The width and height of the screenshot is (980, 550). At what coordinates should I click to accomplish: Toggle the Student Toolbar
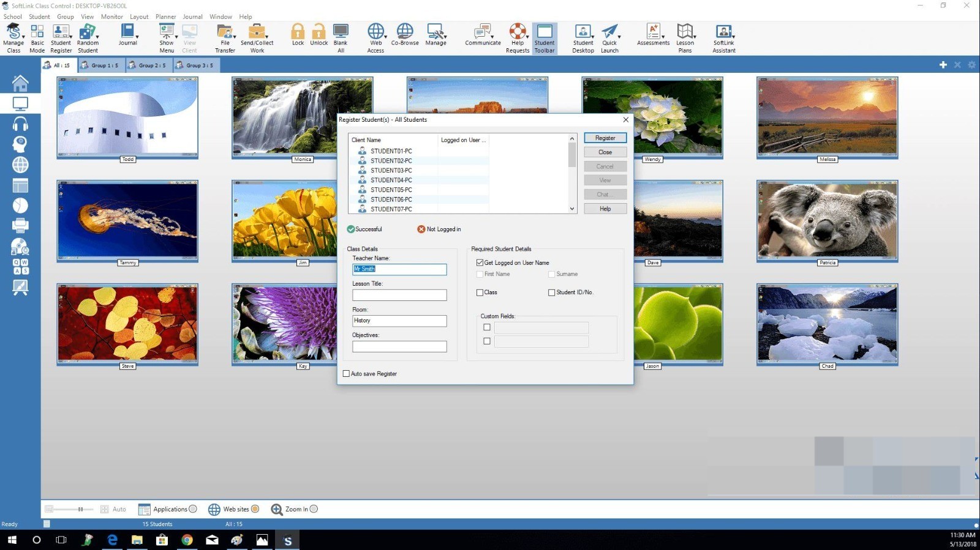(x=545, y=38)
